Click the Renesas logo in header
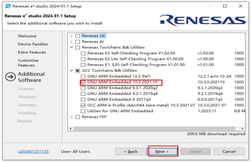The image size is (252, 163). click(x=203, y=20)
